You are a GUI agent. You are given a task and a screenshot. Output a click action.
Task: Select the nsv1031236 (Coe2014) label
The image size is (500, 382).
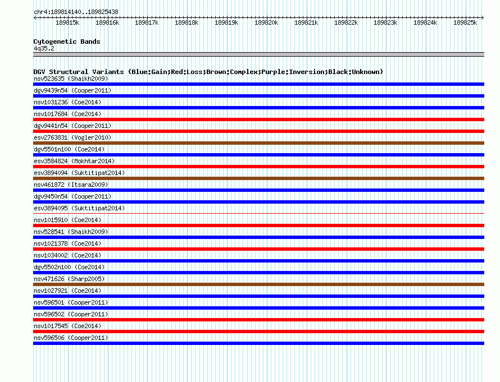coord(67,102)
